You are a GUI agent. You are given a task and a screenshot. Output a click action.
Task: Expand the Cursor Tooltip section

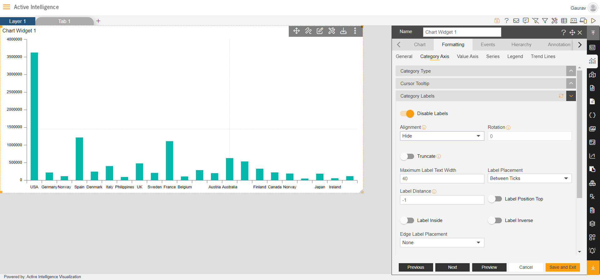click(571, 84)
